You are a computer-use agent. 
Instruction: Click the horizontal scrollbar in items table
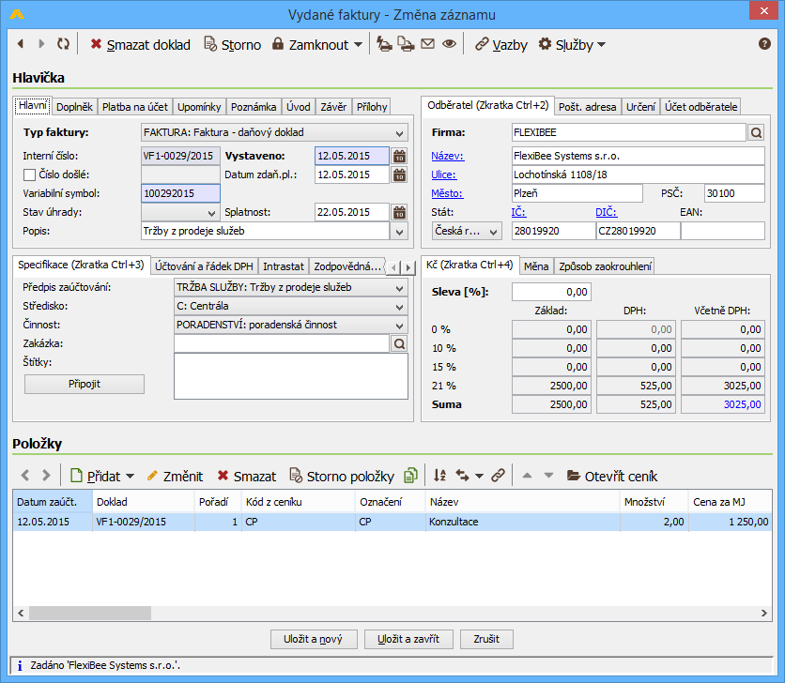[x=90, y=613]
